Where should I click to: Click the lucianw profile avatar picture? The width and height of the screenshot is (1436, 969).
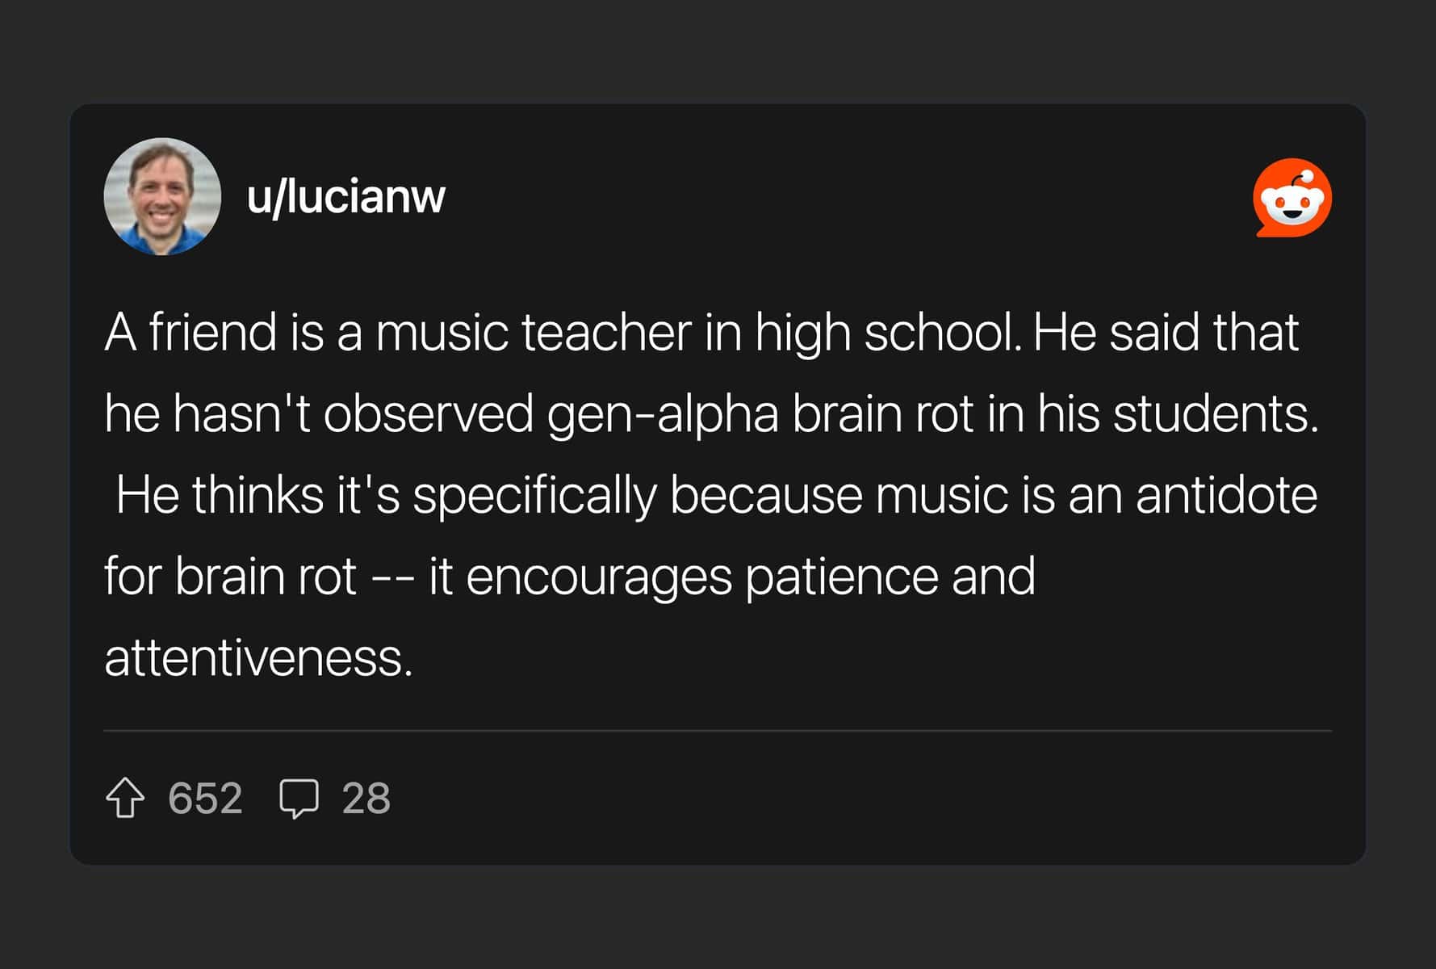(x=162, y=196)
